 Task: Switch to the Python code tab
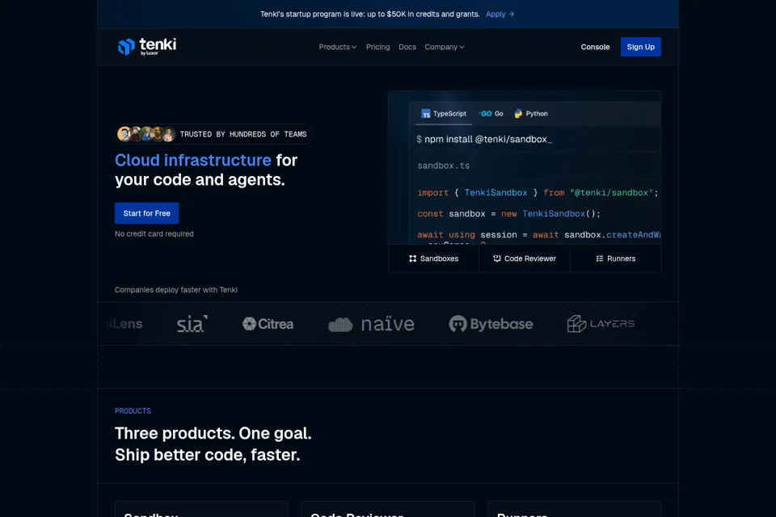(x=530, y=114)
